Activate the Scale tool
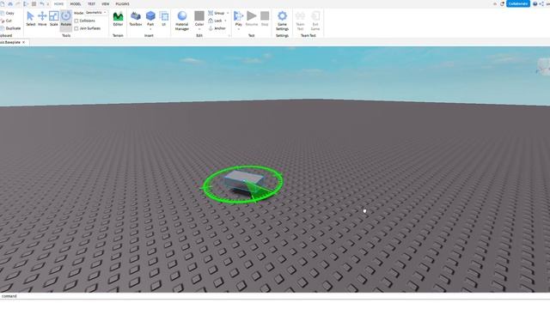The image size is (550, 309). click(53, 19)
